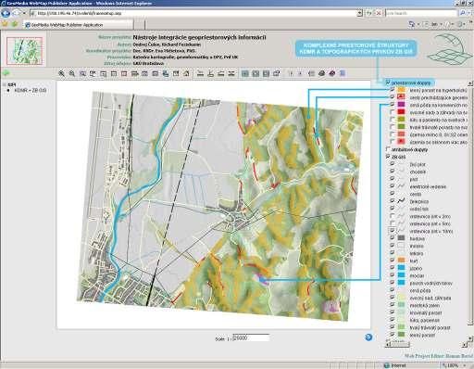474x369 pixels.
Task: Click the 'chodník' legend label
Action: 418,172
